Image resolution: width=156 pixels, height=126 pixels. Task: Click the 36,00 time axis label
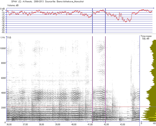click(x=9, y=124)
